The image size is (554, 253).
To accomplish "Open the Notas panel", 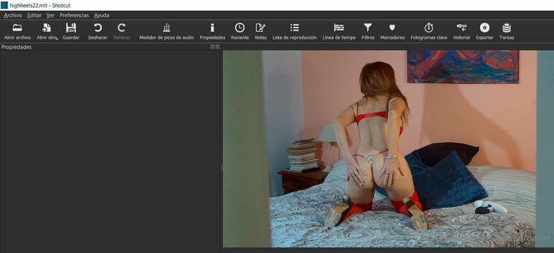I will click(261, 31).
